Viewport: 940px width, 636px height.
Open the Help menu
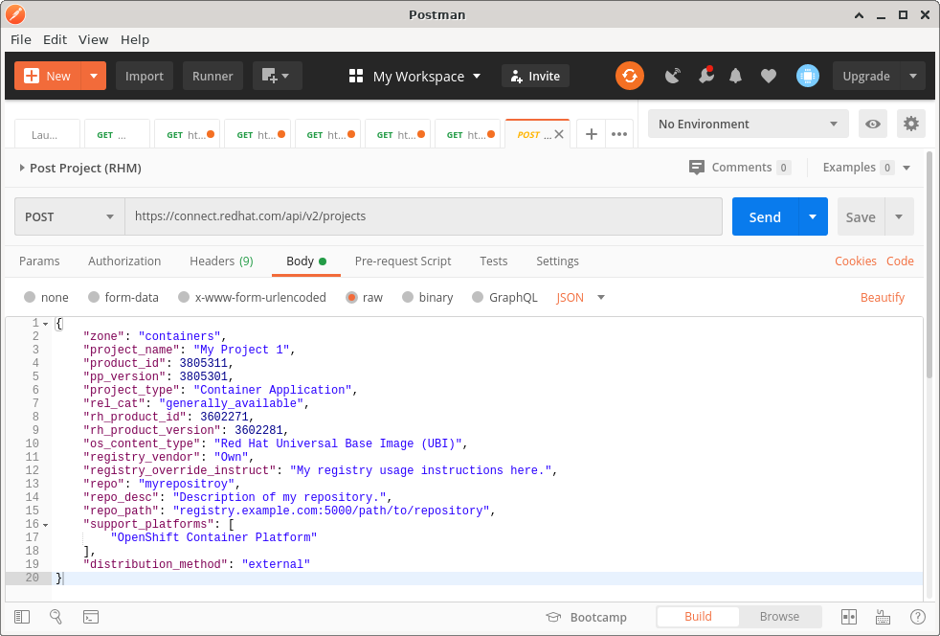135,39
